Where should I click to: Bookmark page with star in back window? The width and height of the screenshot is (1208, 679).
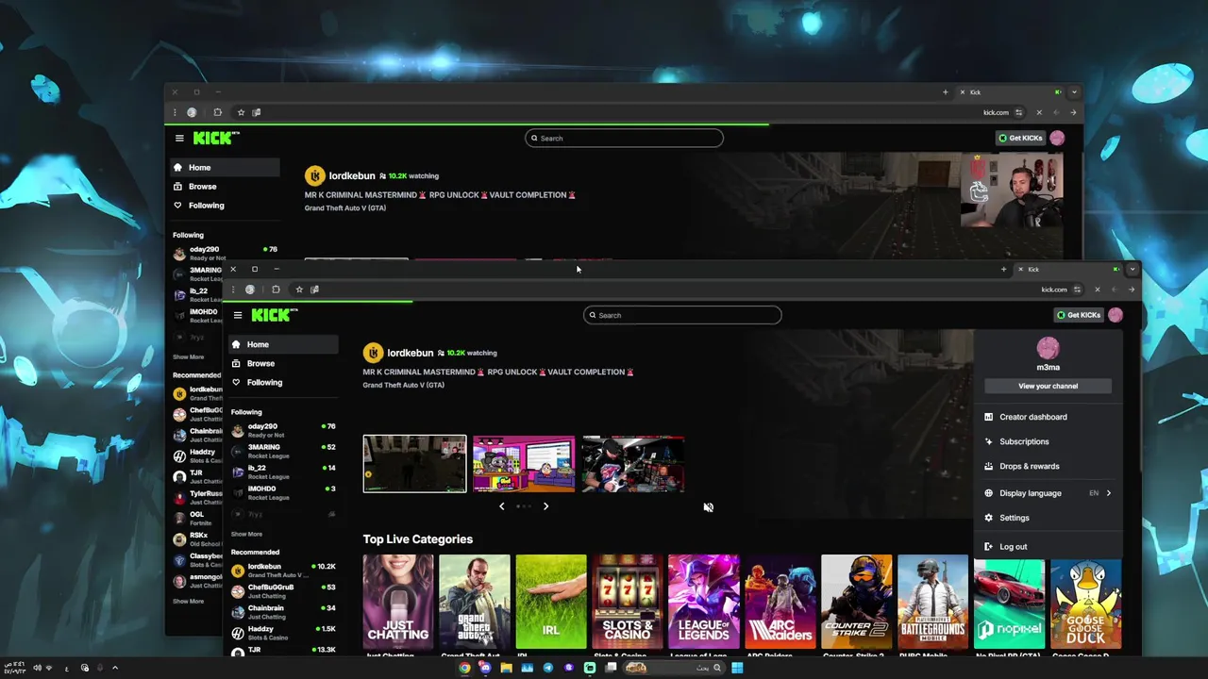[x=241, y=112]
